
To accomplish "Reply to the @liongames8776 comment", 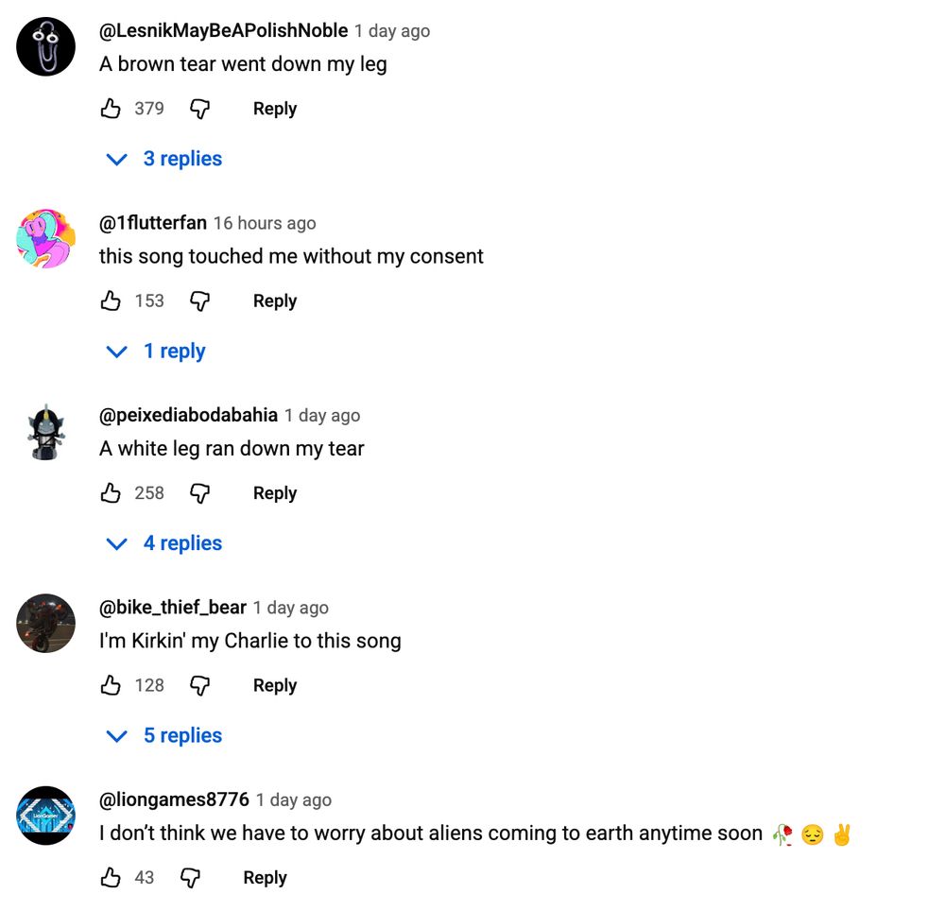I will pyautogui.click(x=266, y=877).
